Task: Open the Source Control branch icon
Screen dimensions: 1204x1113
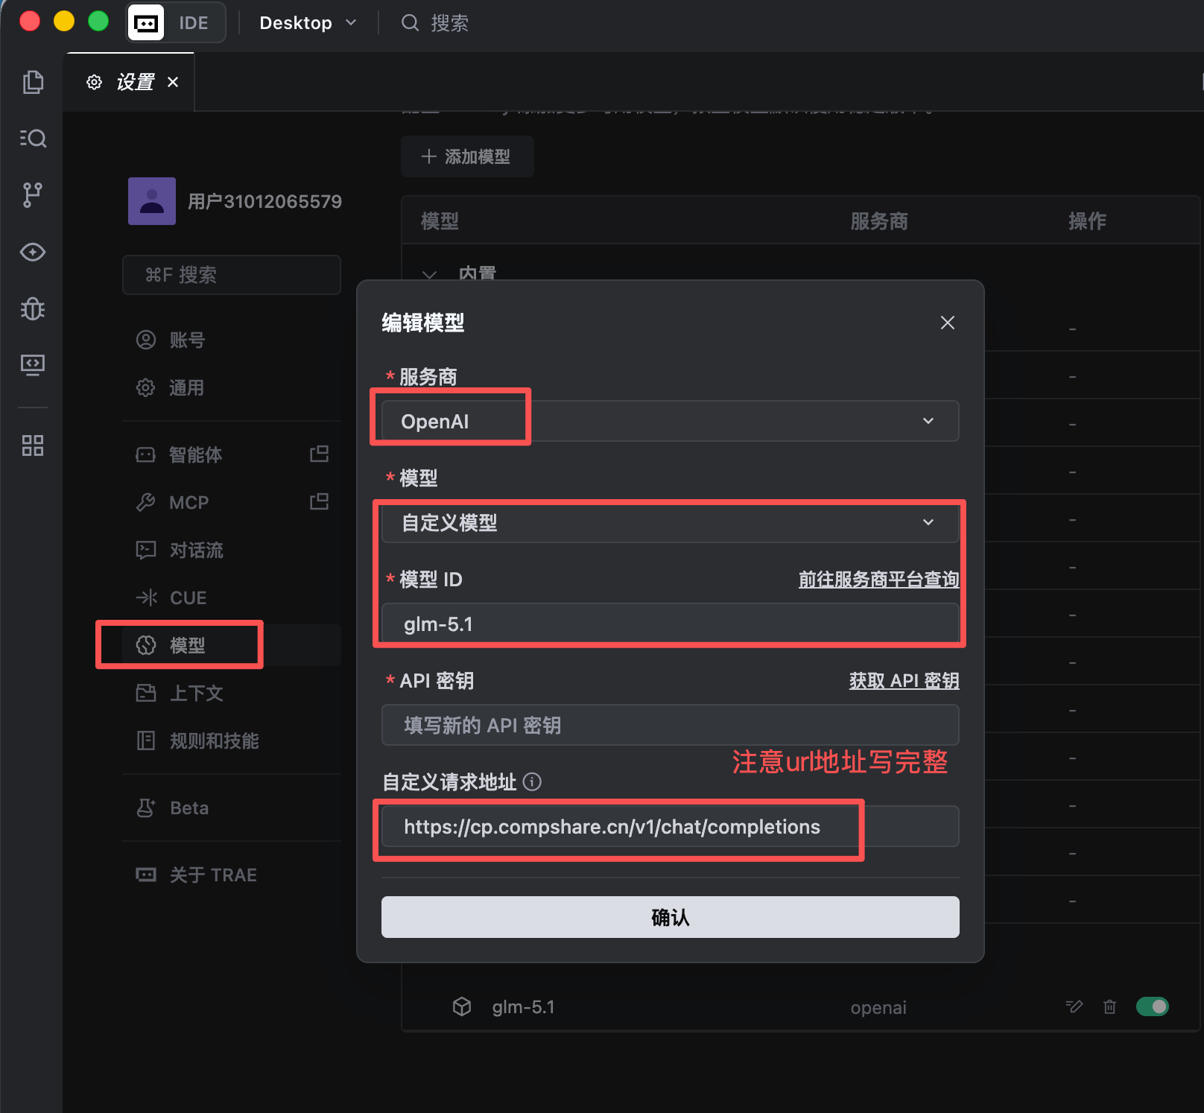Action: 33,194
